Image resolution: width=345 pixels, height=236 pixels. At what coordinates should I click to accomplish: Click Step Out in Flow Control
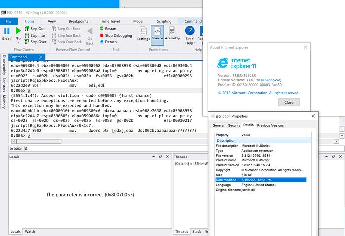click(x=35, y=29)
